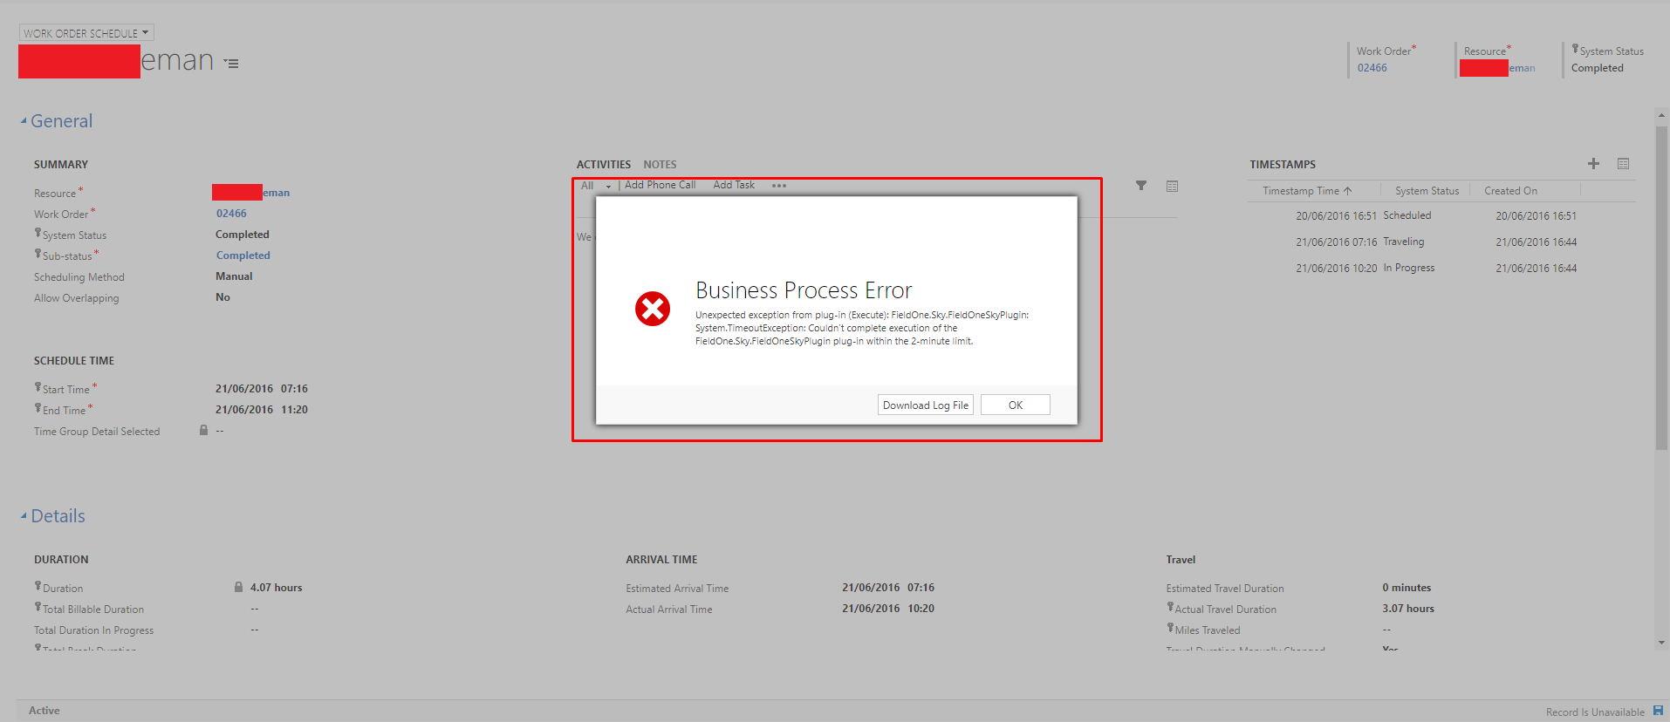Click System Status Completed in header
1670x722 pixels.
(1598, 68)
